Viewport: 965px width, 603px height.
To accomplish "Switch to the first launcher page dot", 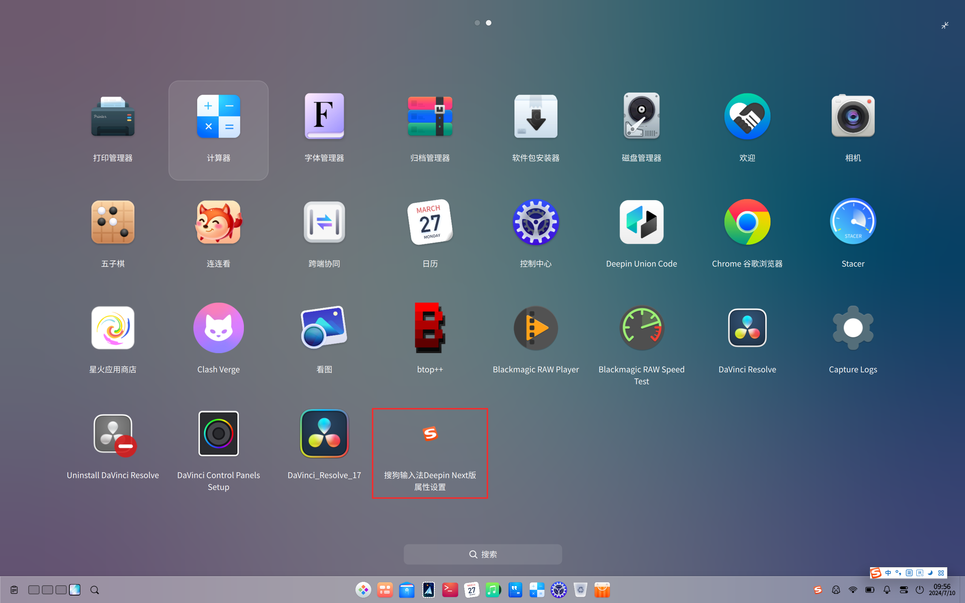I will pos(477,23).
